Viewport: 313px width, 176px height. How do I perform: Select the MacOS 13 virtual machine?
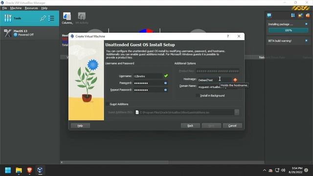pos(29,33)
